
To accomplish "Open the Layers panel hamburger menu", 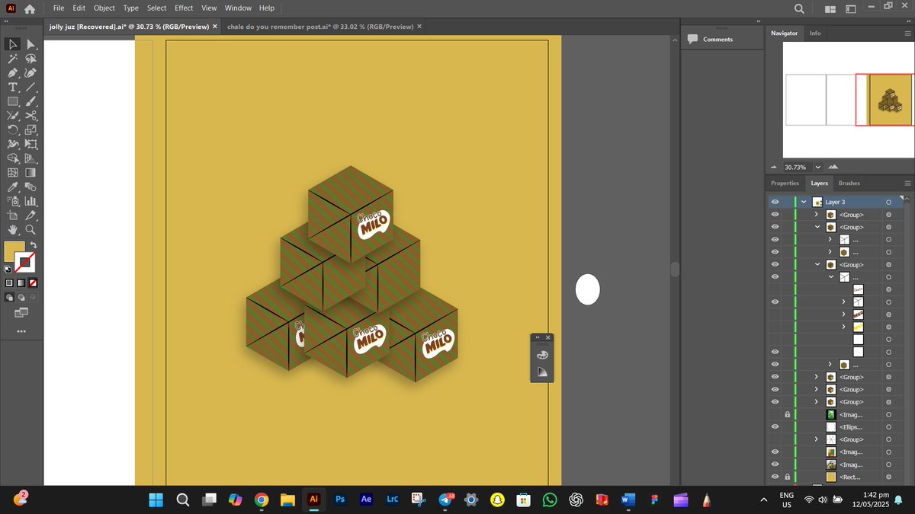I will pyautogui.click(x=907, y=184).
